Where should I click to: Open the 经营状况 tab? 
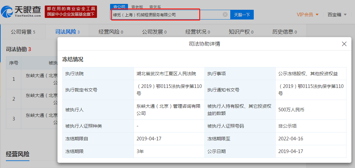(198, 32)
